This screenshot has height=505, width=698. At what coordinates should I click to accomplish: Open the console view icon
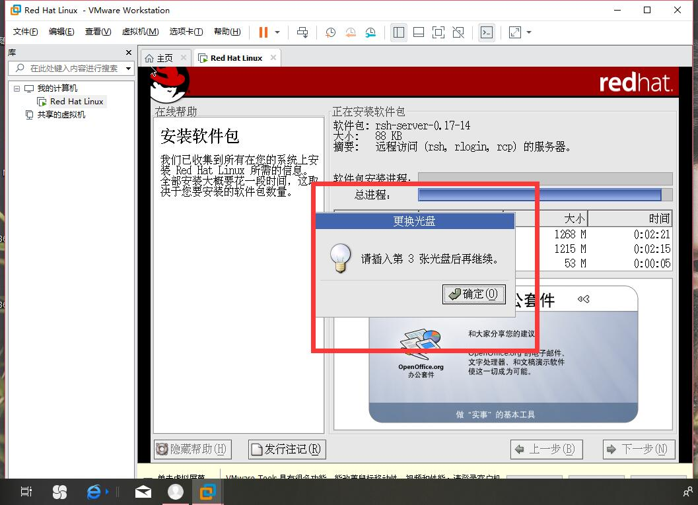click(487, 32)
